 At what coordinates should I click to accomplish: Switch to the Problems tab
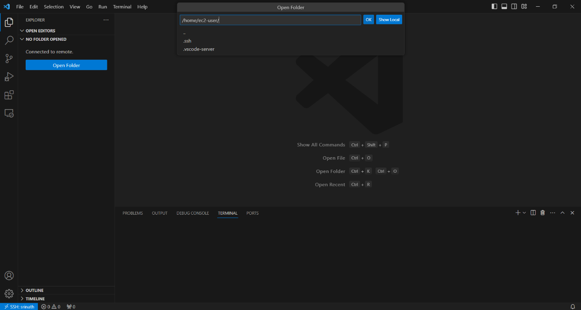133,213
